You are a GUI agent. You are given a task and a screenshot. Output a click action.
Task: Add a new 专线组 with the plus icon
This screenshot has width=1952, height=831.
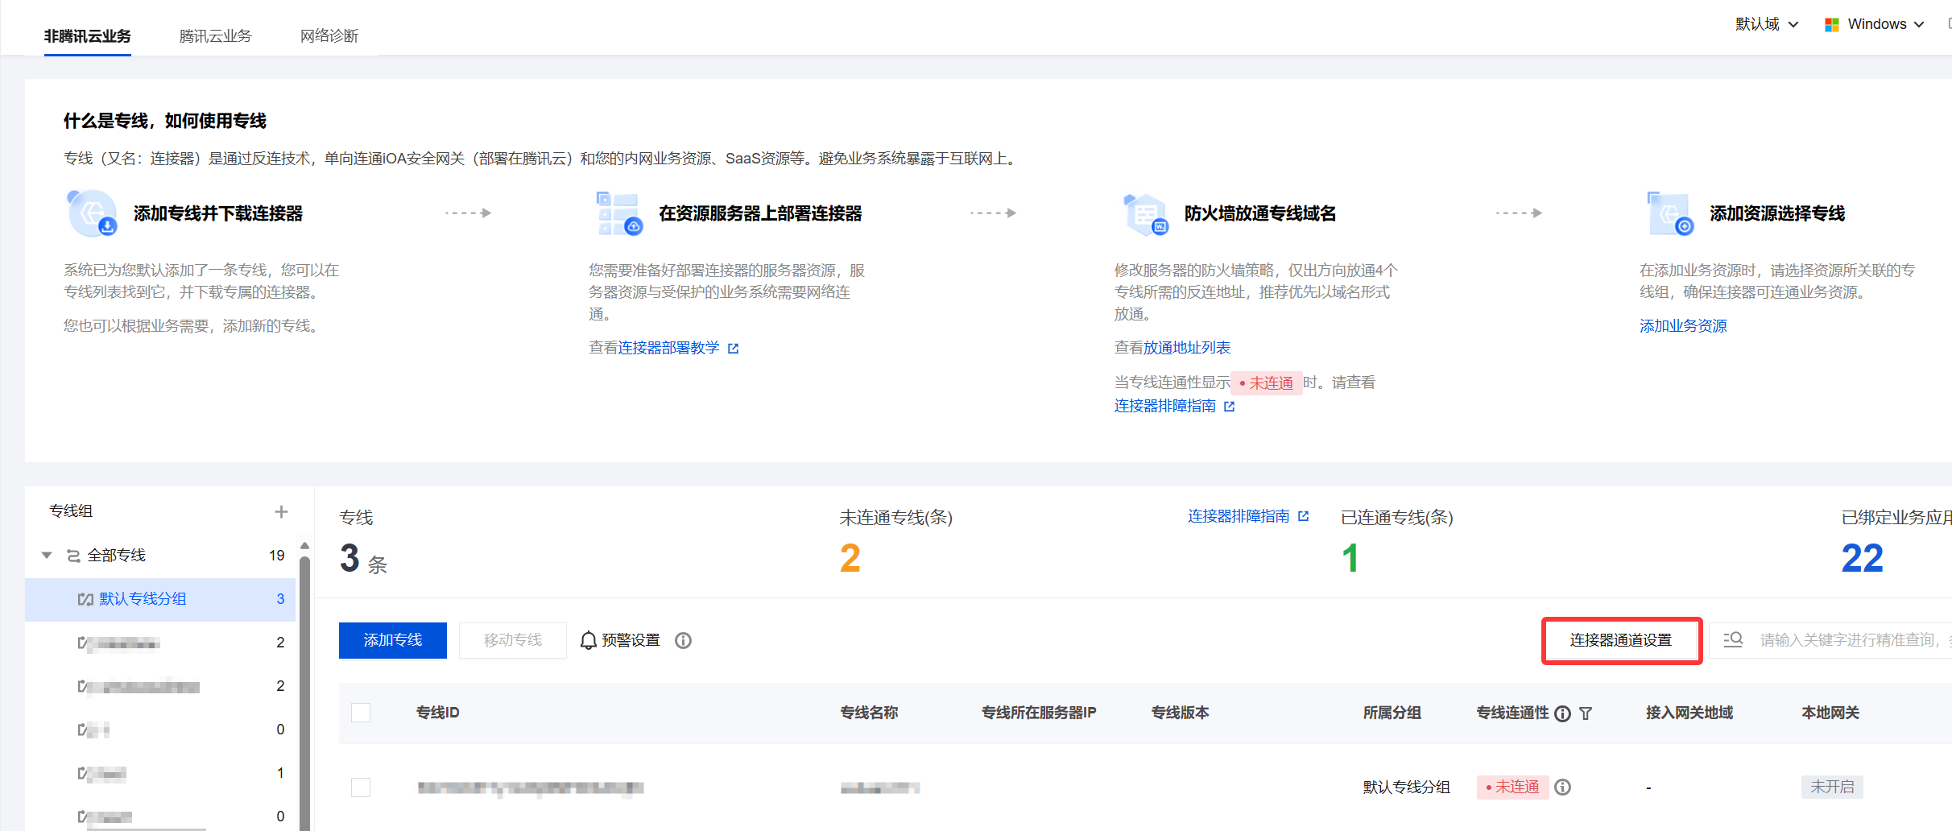tap(281, 511)
